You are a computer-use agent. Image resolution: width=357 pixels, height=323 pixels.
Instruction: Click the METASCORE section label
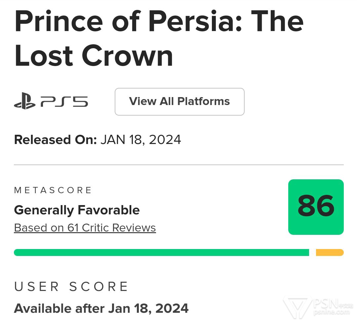53,190
